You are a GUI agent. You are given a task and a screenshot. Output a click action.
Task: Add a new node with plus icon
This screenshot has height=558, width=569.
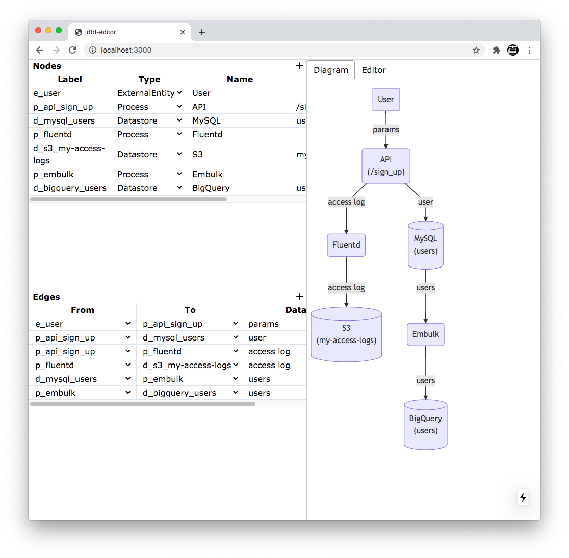tap(300, 66)
